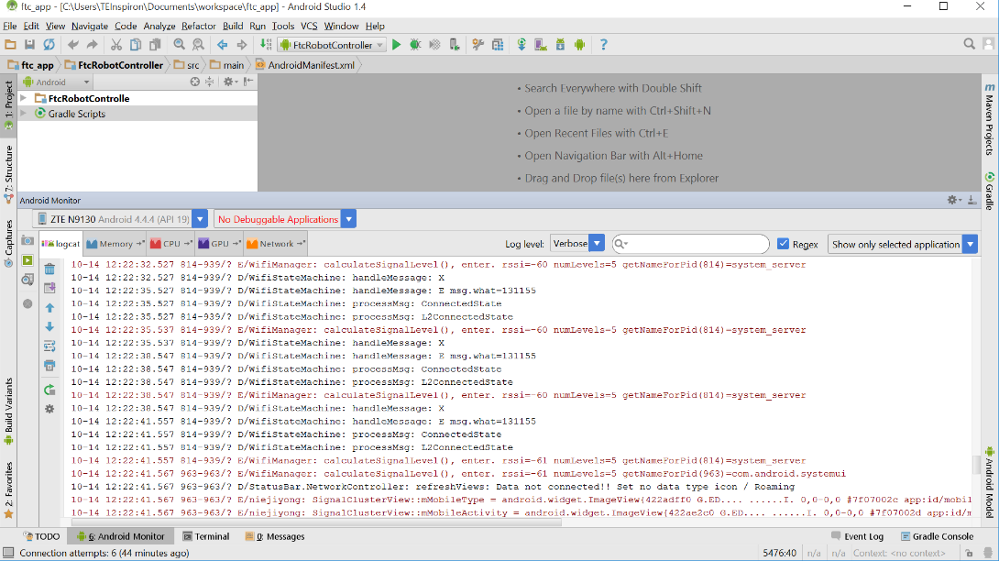Open the VCS menu

click(308, 27)
